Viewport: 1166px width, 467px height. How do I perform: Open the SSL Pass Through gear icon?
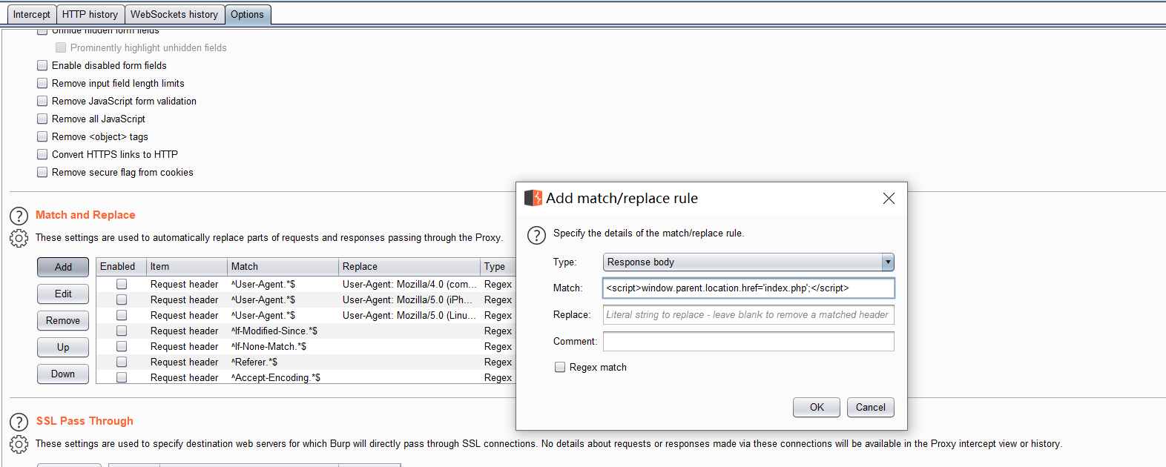(x=19, y=444)
